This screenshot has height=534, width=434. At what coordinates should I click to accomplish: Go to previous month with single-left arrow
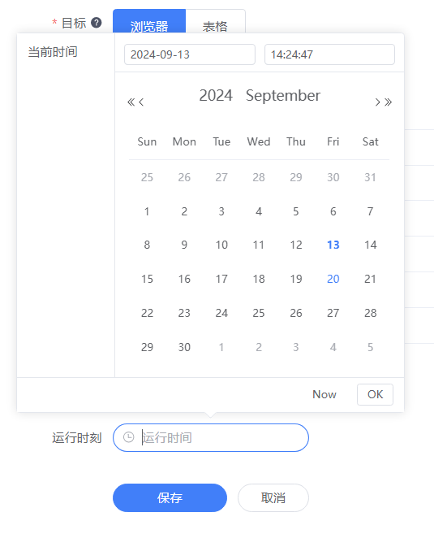click(141, 102)
